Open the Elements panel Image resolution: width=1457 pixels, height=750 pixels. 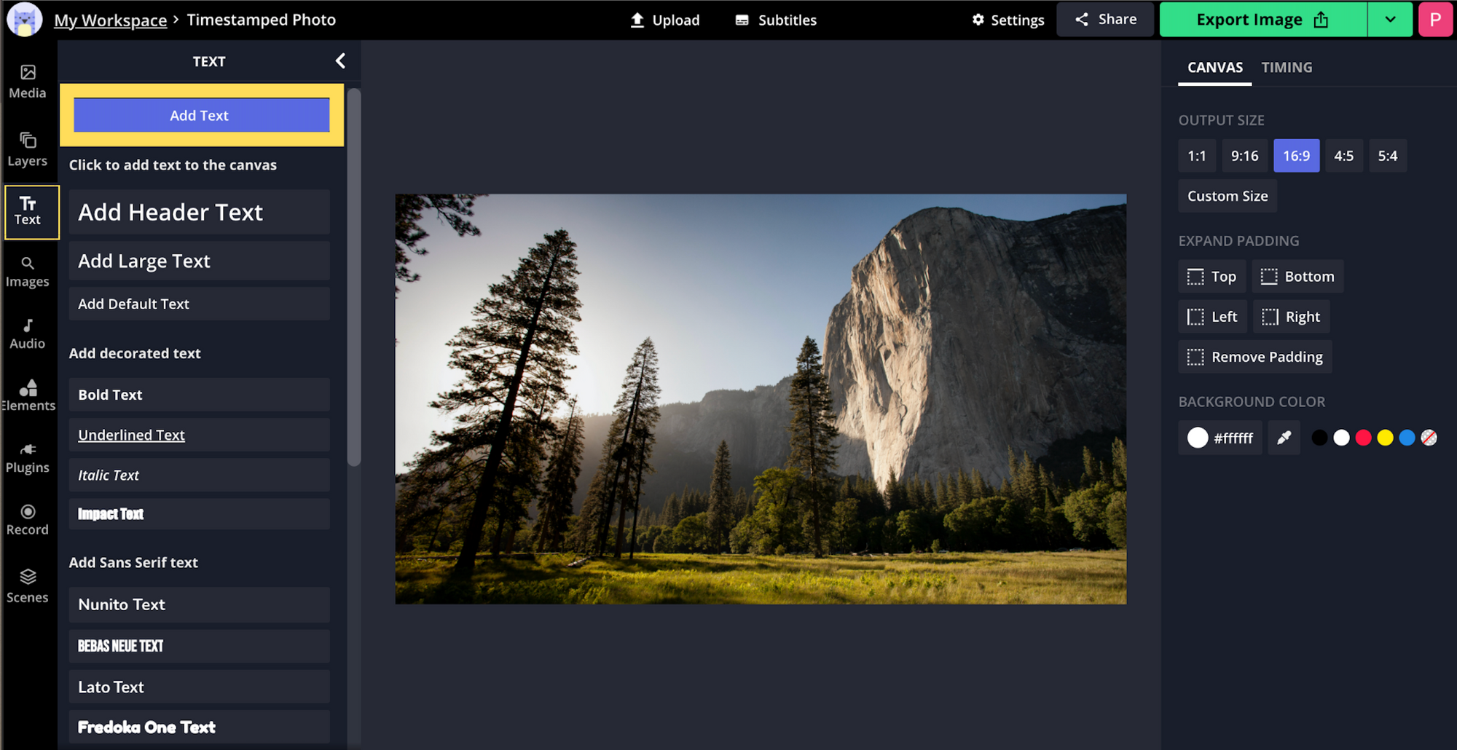pyautogui.click(x=28, y=395)
